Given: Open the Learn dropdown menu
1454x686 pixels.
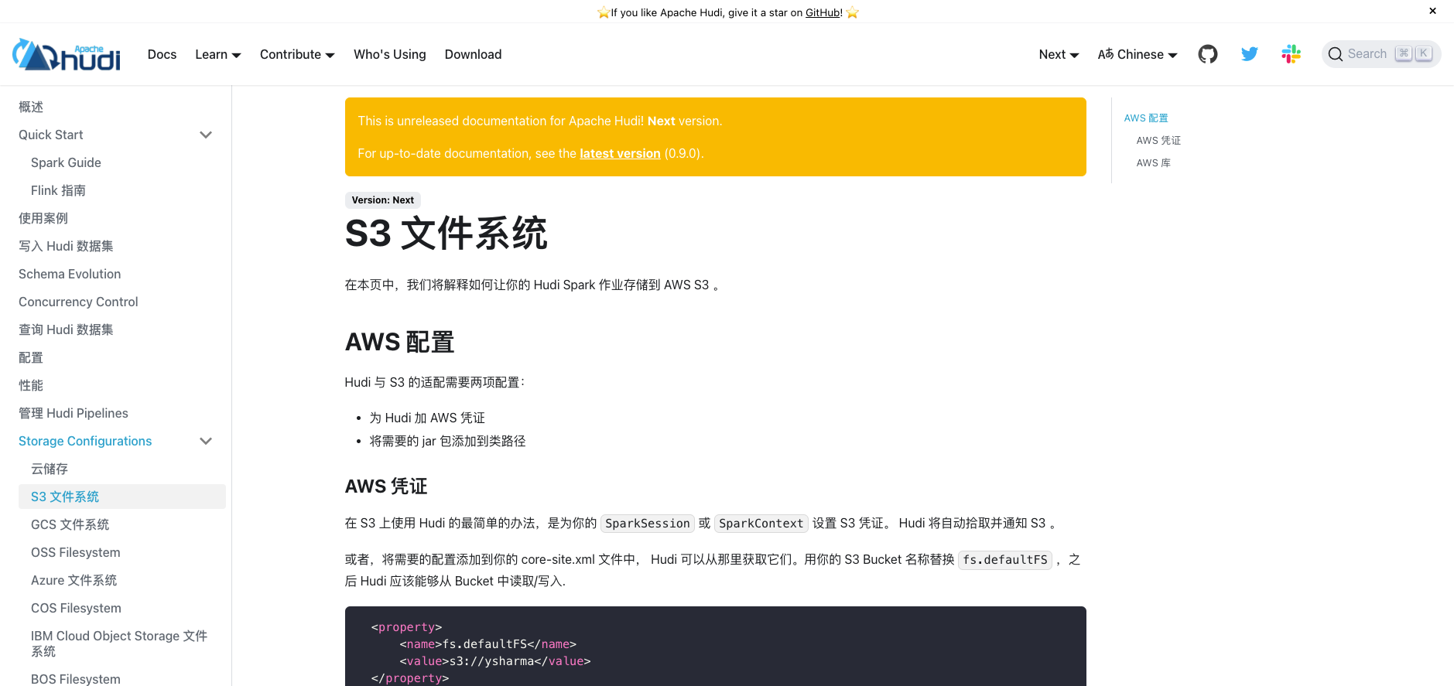Looking at the screenshot, I should pos(218,54).
